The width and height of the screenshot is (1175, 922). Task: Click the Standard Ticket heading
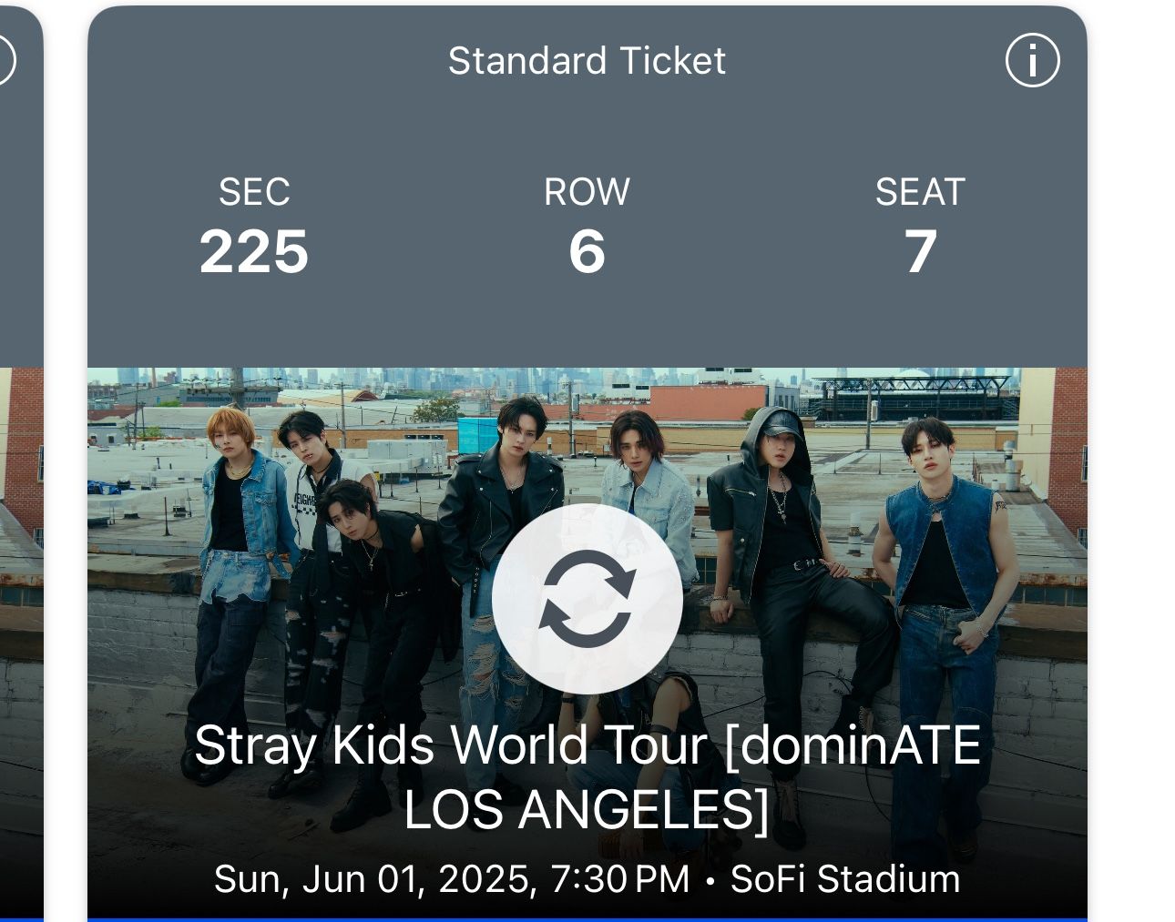click(x=587, y=61)
